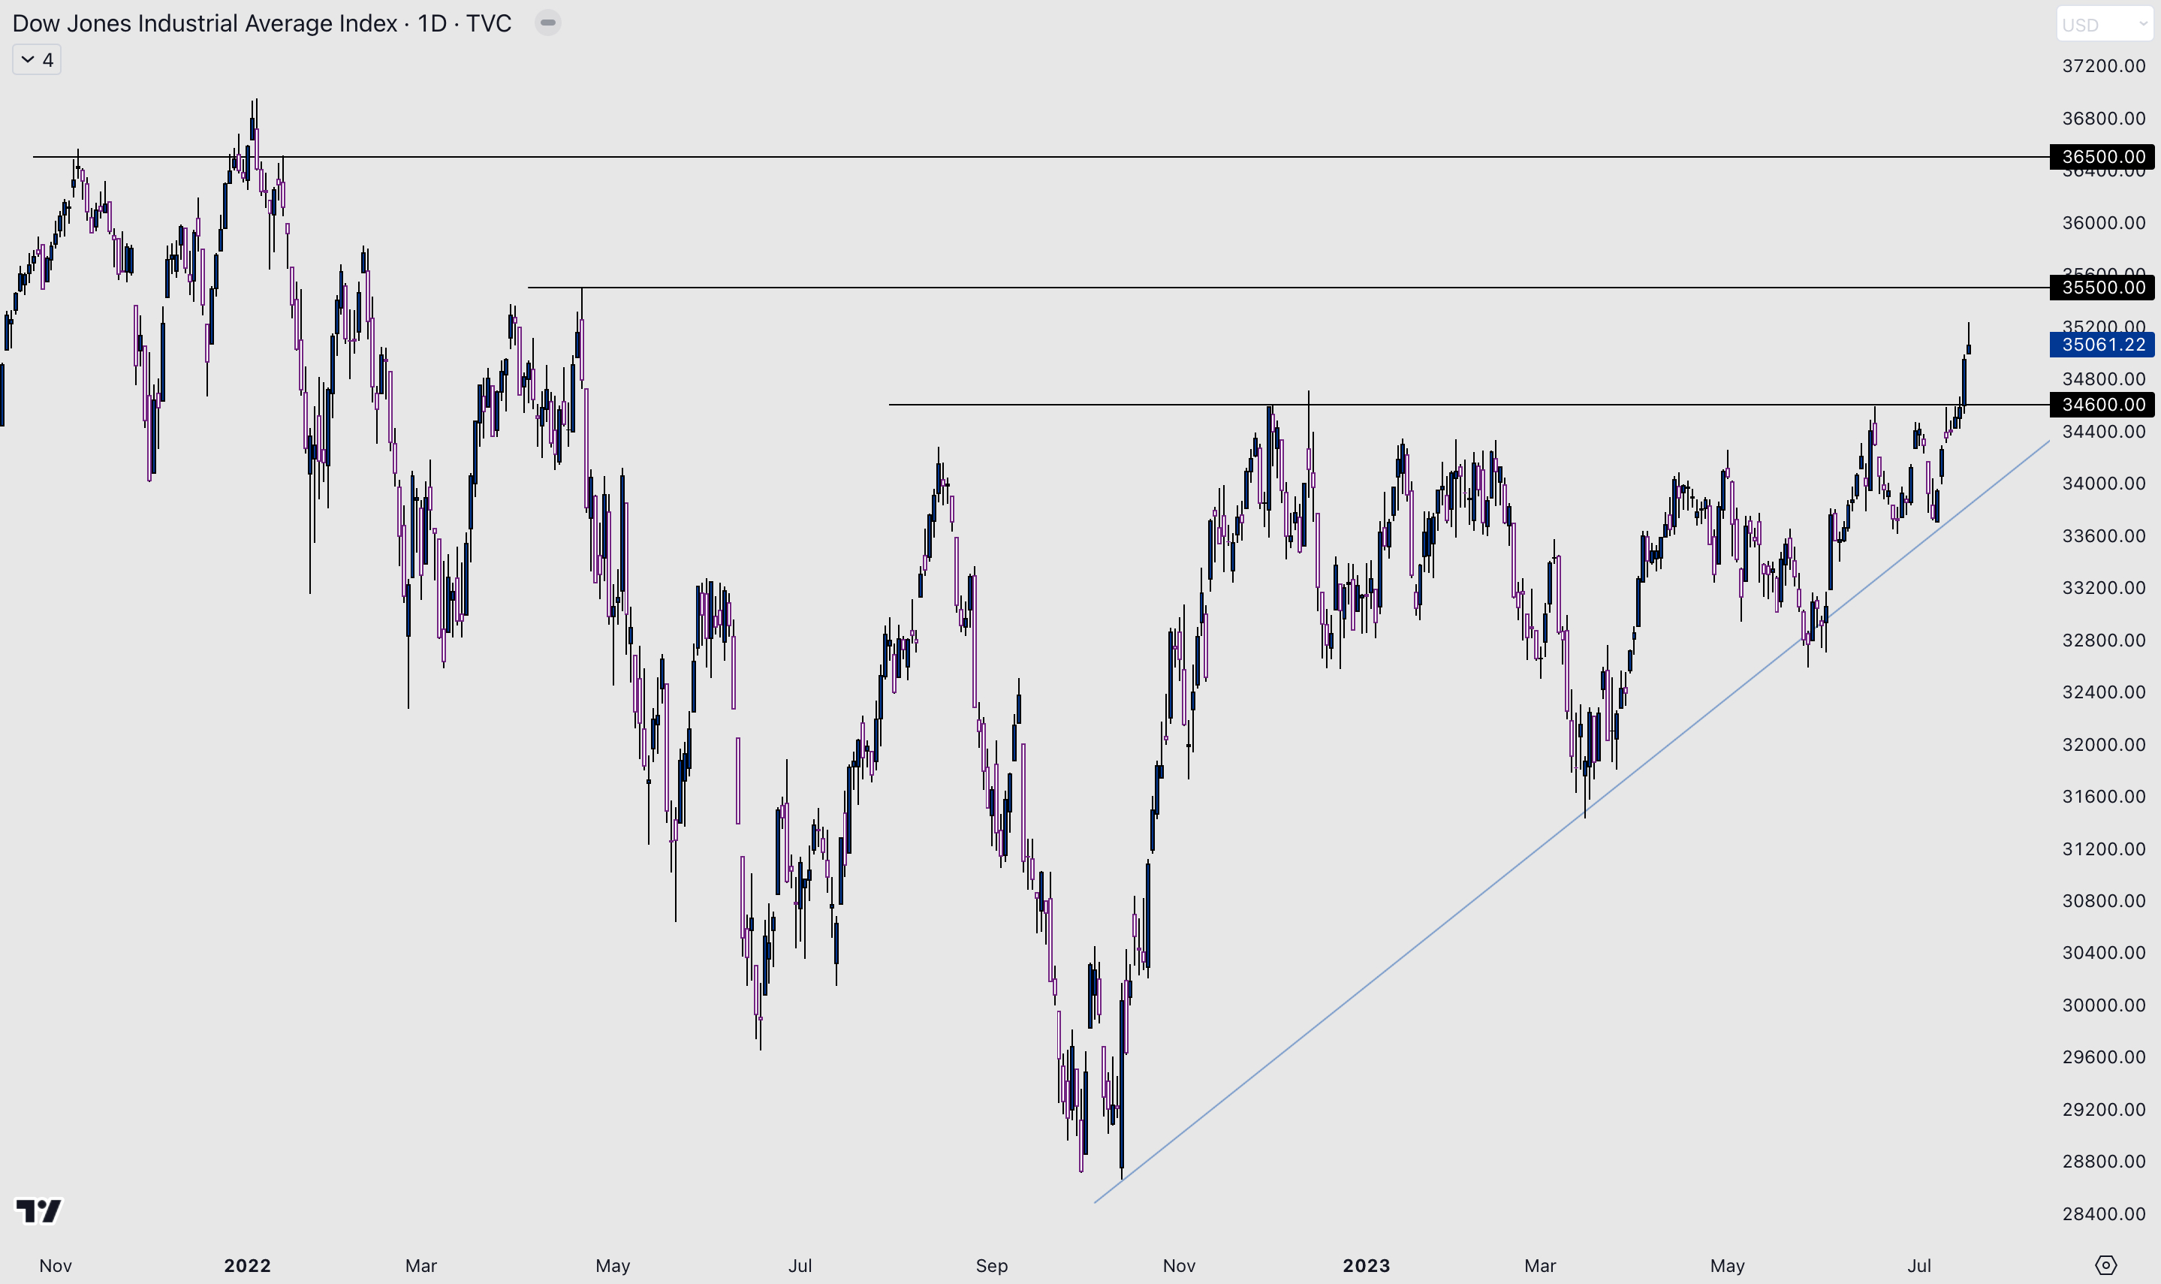Click the 34800.00 price axis label
Screen dimensions: 2161x1284
coord(2104,379)
